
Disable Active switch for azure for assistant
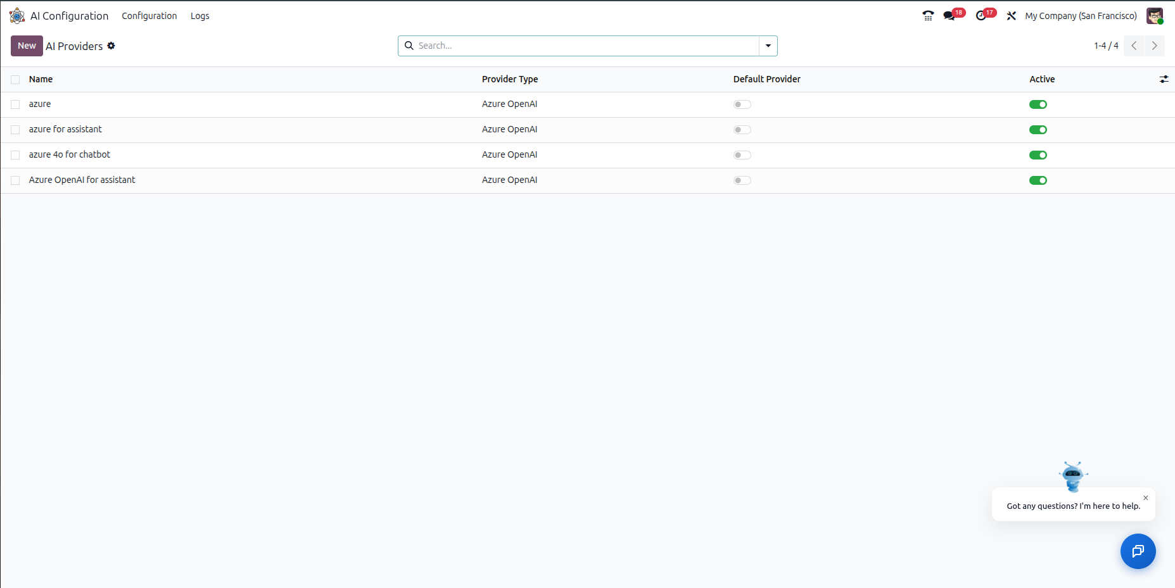tap(1038, 130)
